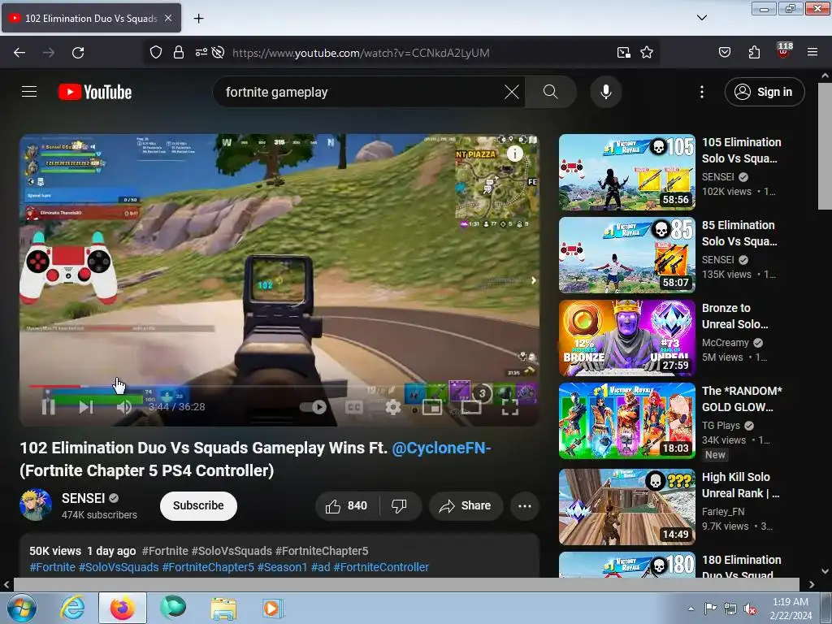Toggle autoplay switch in the player

coord(313,407)
